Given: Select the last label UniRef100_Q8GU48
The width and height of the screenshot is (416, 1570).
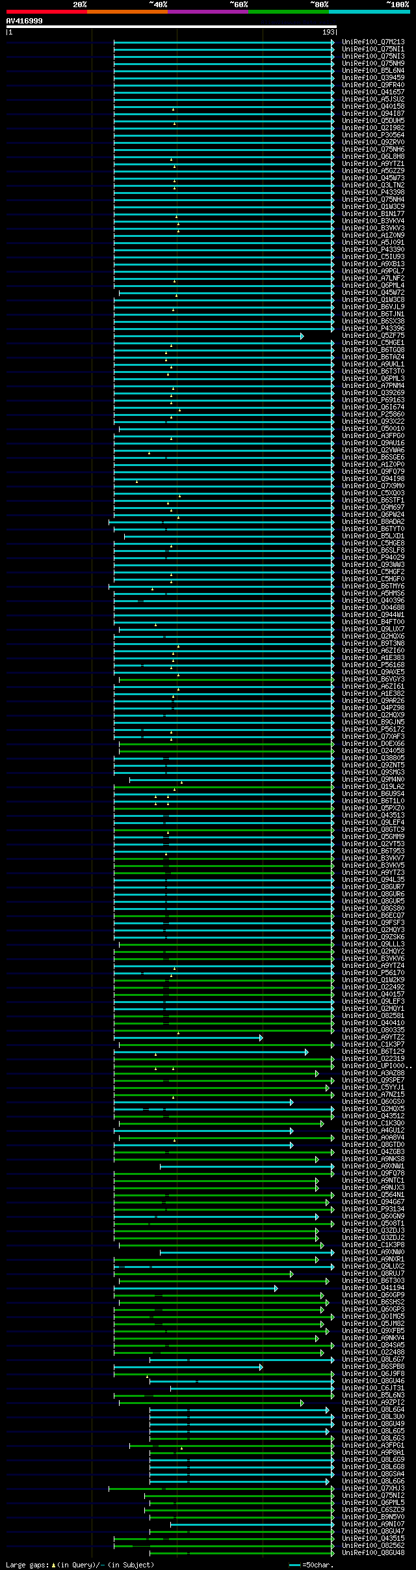Looking at the screenshot, I should [373, 1553].
